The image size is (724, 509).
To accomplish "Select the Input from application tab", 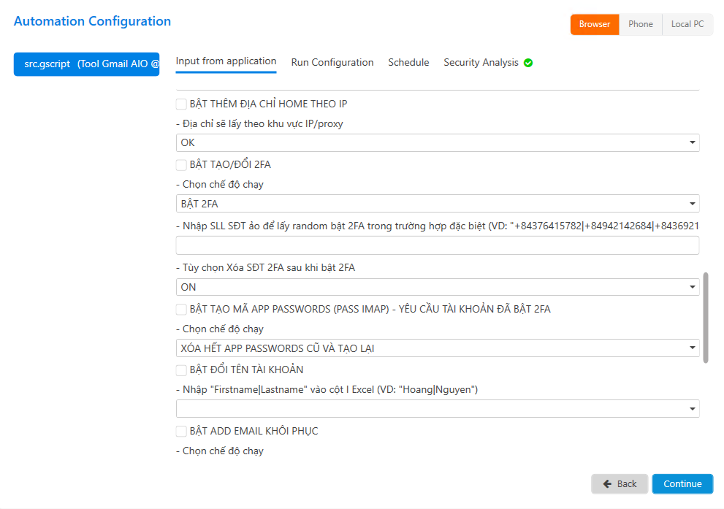I will coord(226,61).
